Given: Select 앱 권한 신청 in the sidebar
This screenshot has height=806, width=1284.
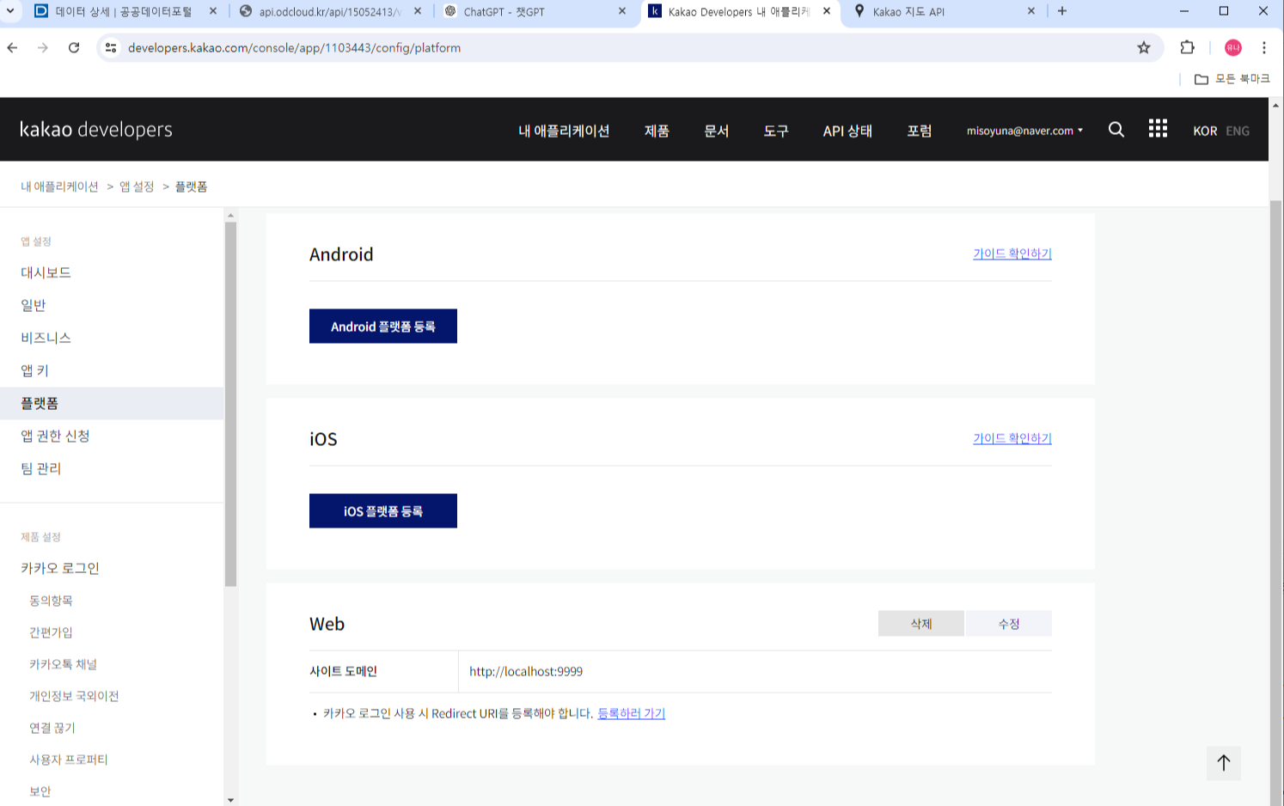Looking at the screenshot, I should pyautogui.click(x=55, y=436).
